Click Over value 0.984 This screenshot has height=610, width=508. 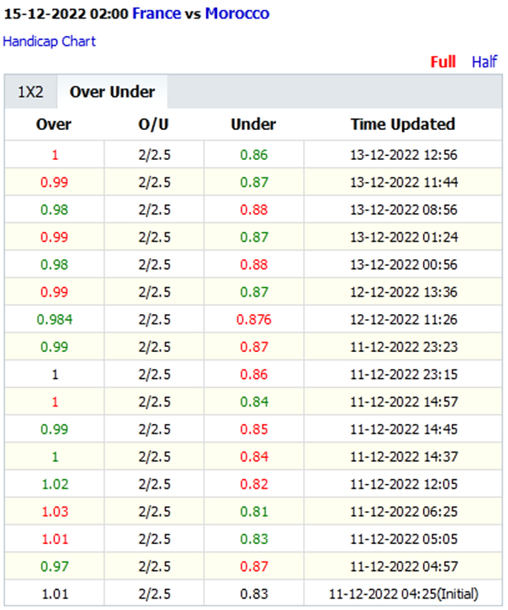click(55, 320)
